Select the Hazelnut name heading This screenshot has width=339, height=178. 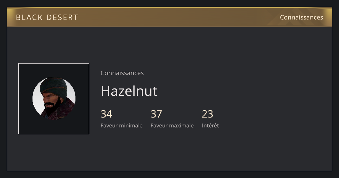129,91
